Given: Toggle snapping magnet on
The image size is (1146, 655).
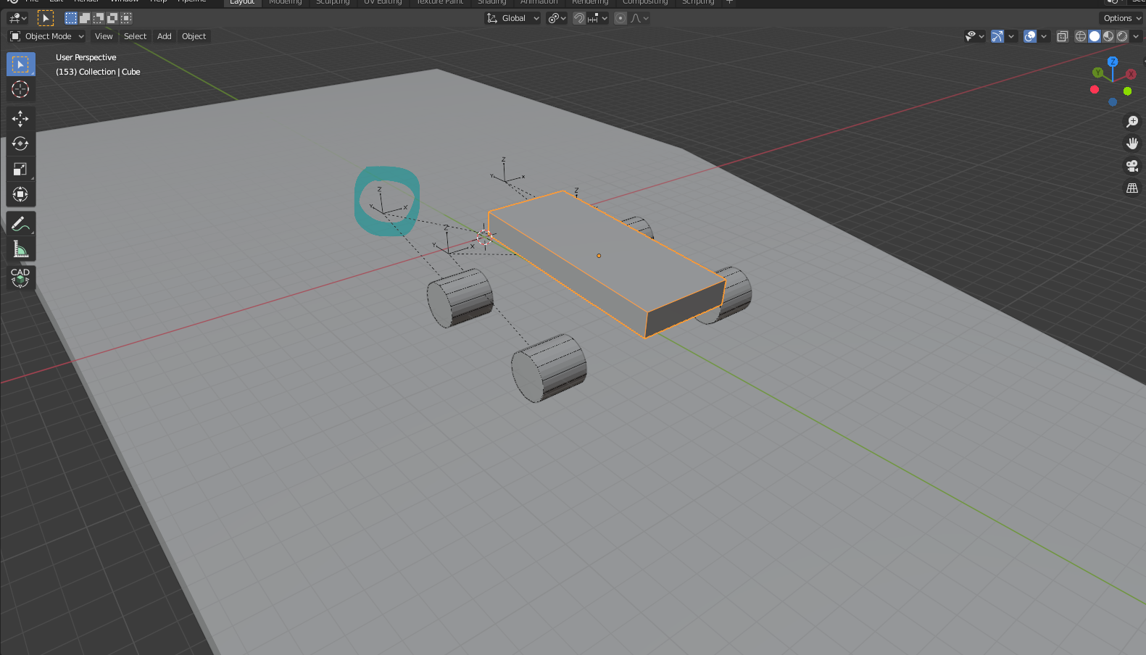Looking at the screenshot, I should 579,18.
